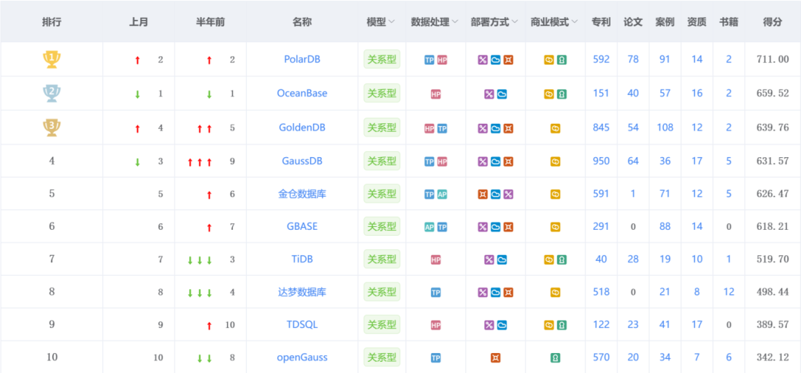
Task: Click the 排行 column header
Action: [x=52, y=22]
